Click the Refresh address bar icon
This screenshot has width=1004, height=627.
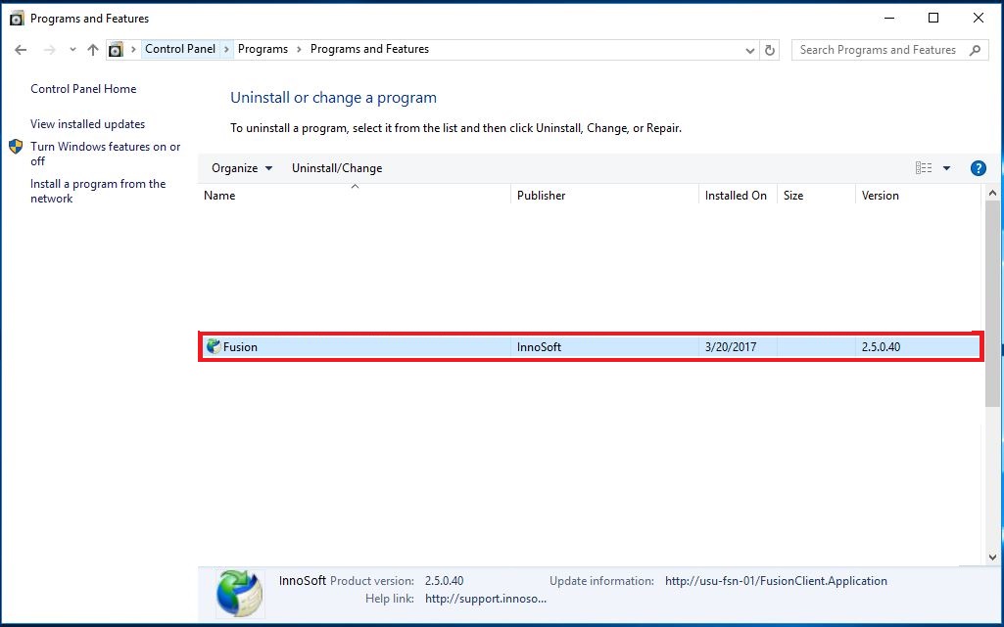770,50
